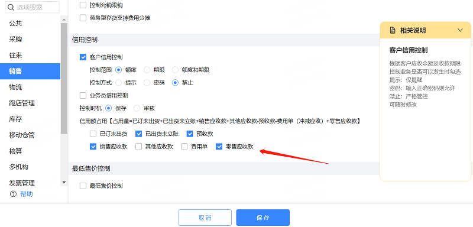This screenshot has width=473, height=227.
Task: Enable 业务员信用控制 checkbox
Action: pyautogui.click(x=83, y=96)
